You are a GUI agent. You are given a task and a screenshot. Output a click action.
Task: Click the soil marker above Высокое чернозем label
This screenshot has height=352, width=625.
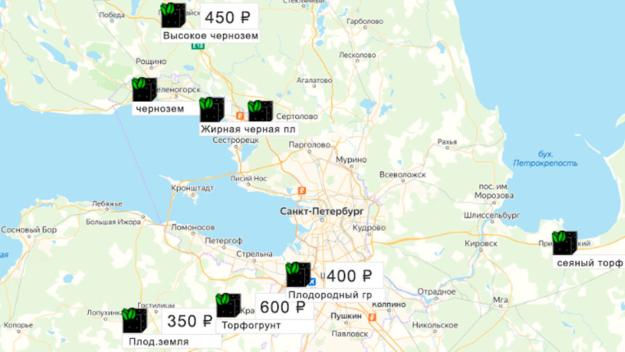coord(172,15)
